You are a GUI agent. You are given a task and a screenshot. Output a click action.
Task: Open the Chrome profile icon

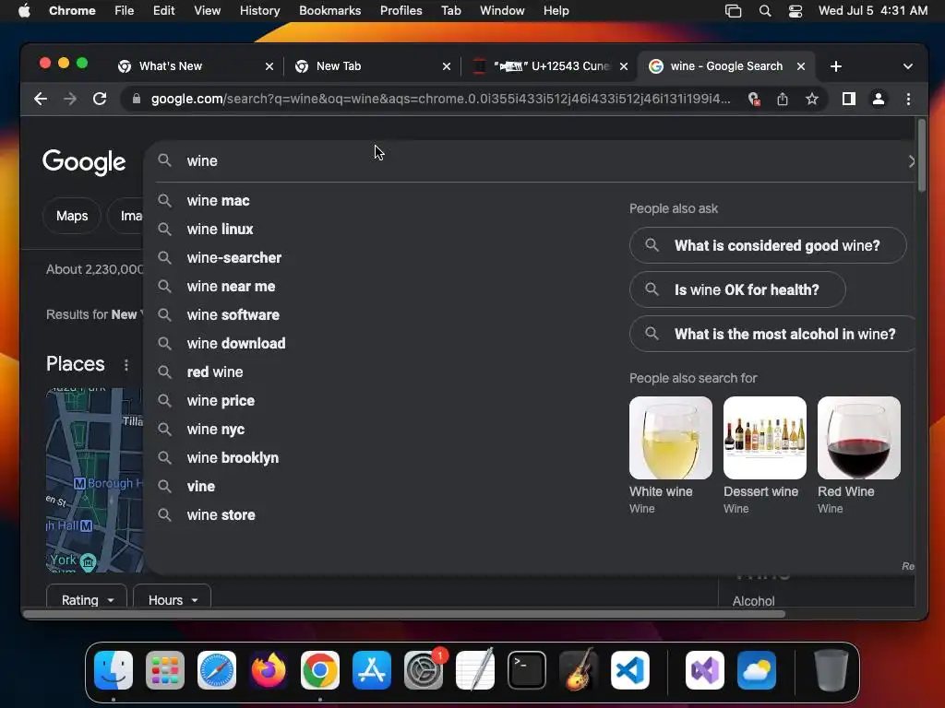coord(879,99)
